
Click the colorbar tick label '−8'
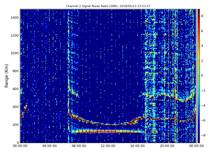point(203,135)
